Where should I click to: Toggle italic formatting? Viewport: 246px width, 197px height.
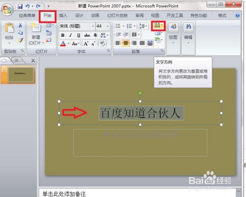(71, 35)
